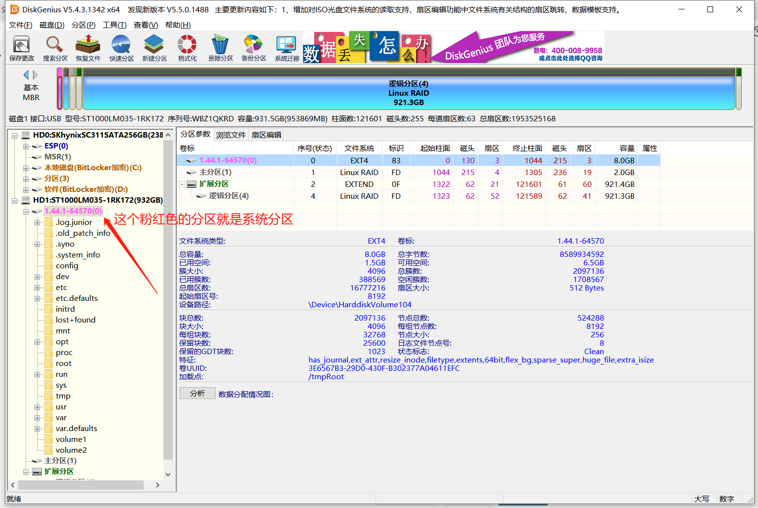758x508 pixels.
Task: Collapse the HD0 SKhynix disk node
Action: coord(15,135)
